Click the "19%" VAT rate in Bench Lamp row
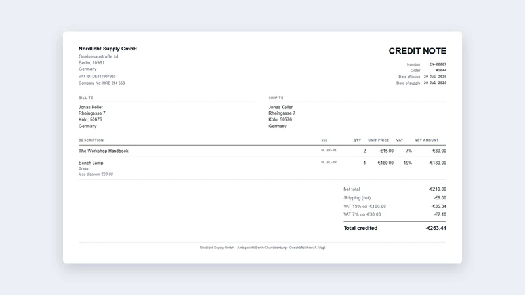The image size is (525, 295). [x=408, y=163]
